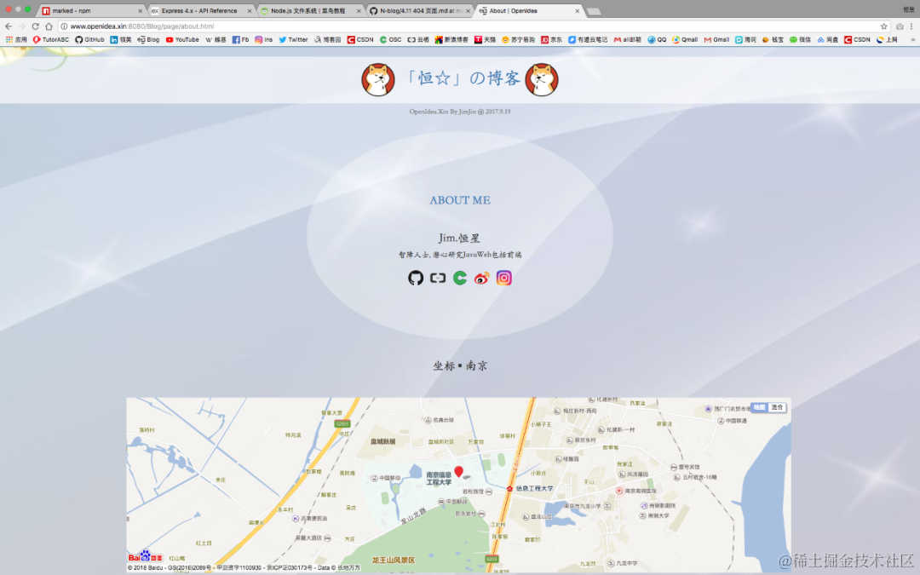Screen dimensions: 920x575
Task: Open the OSC bookmark
Action: [390, 40]
